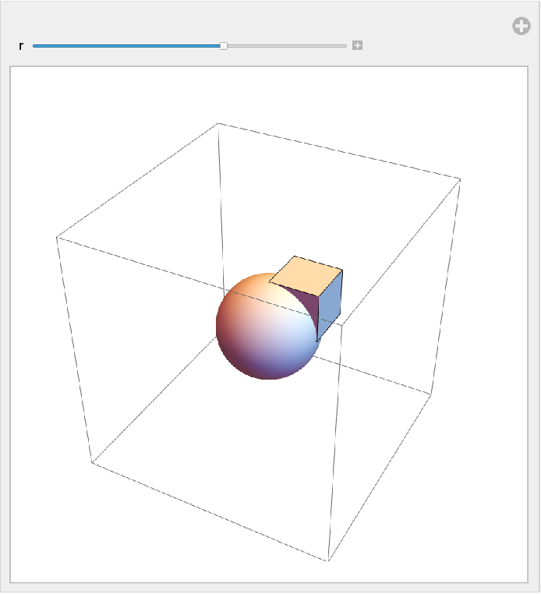Click the r slider thumb handle

click(224, 46)
